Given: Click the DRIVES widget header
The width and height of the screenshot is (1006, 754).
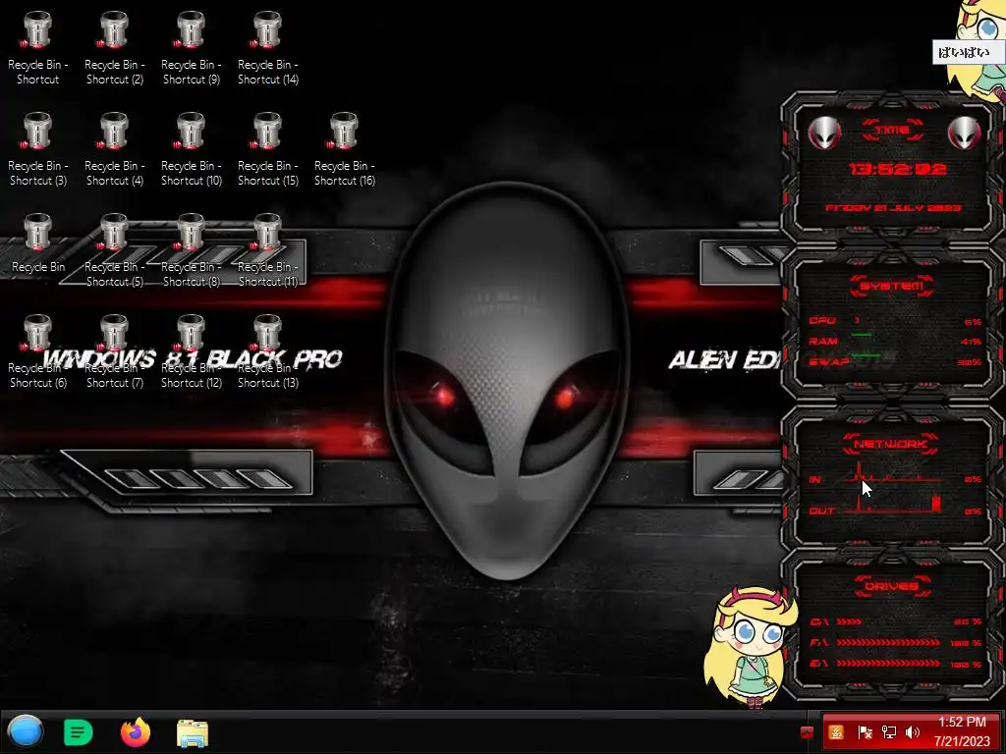Looking at the screenshot, I should coord(892,585).
